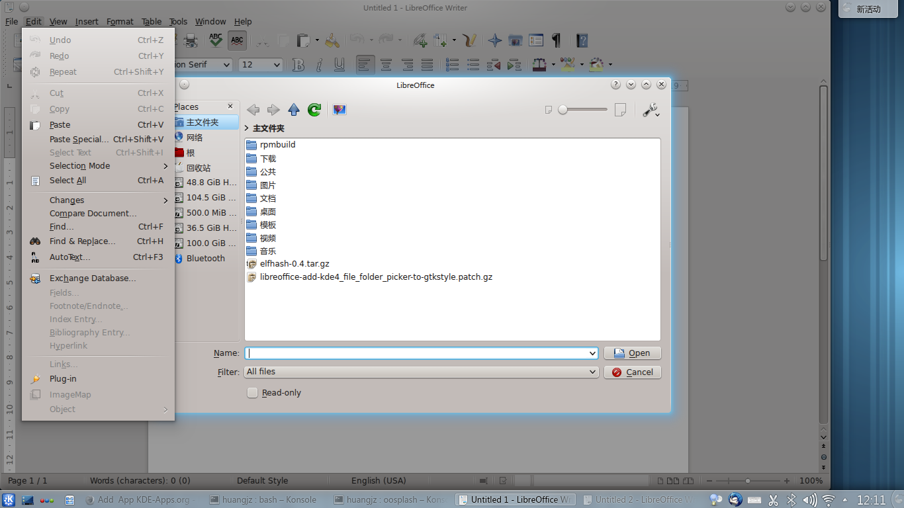904x508 pixels.
Task: Click the bullet list icon
Action: coord(473,64)
